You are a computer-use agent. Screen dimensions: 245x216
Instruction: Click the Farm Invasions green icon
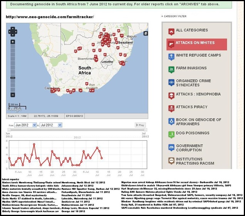(171, 70)
